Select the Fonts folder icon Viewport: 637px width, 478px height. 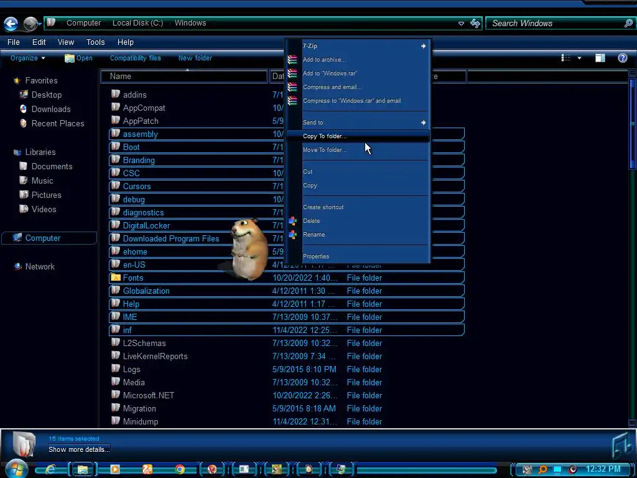click(116, 278)
